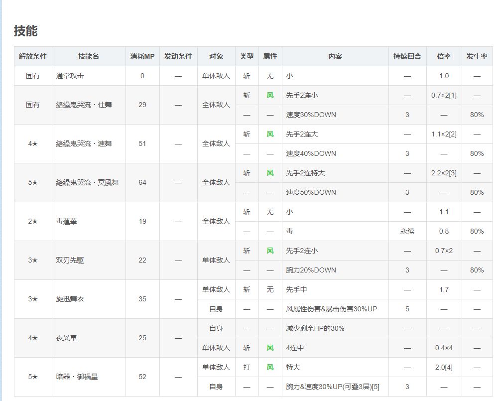Click the 解放条件 column header

[33, 56]
